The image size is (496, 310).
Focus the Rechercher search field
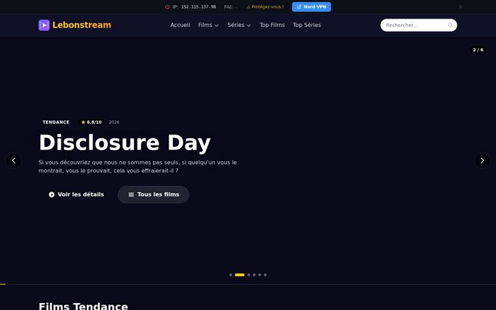419,25
